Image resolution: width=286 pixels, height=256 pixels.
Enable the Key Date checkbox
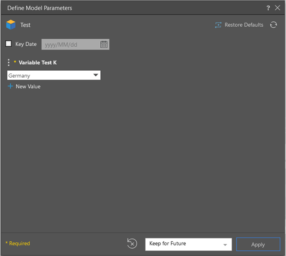click(x=8, y=44)
